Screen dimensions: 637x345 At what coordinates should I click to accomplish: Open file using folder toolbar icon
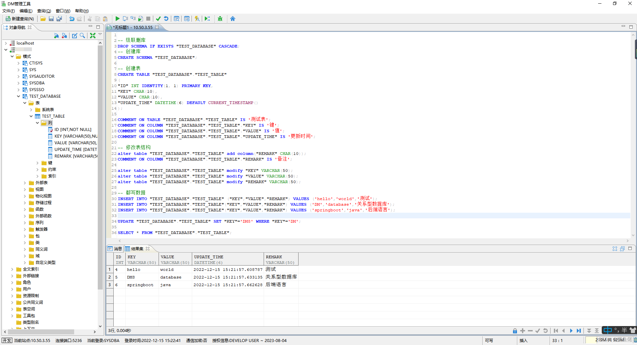pyautogui.click(x=43, y=19)
